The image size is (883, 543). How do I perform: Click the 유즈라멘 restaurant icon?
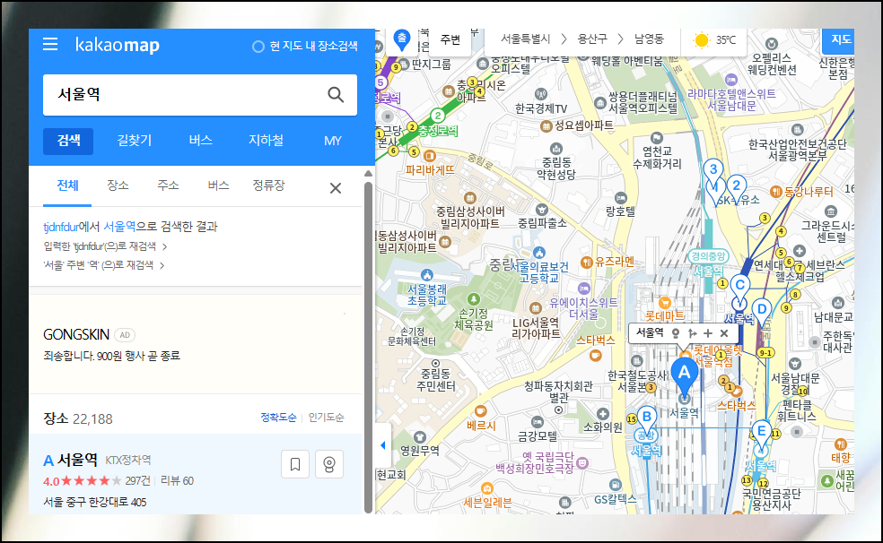pyautogui.click(x=586, y=262)
